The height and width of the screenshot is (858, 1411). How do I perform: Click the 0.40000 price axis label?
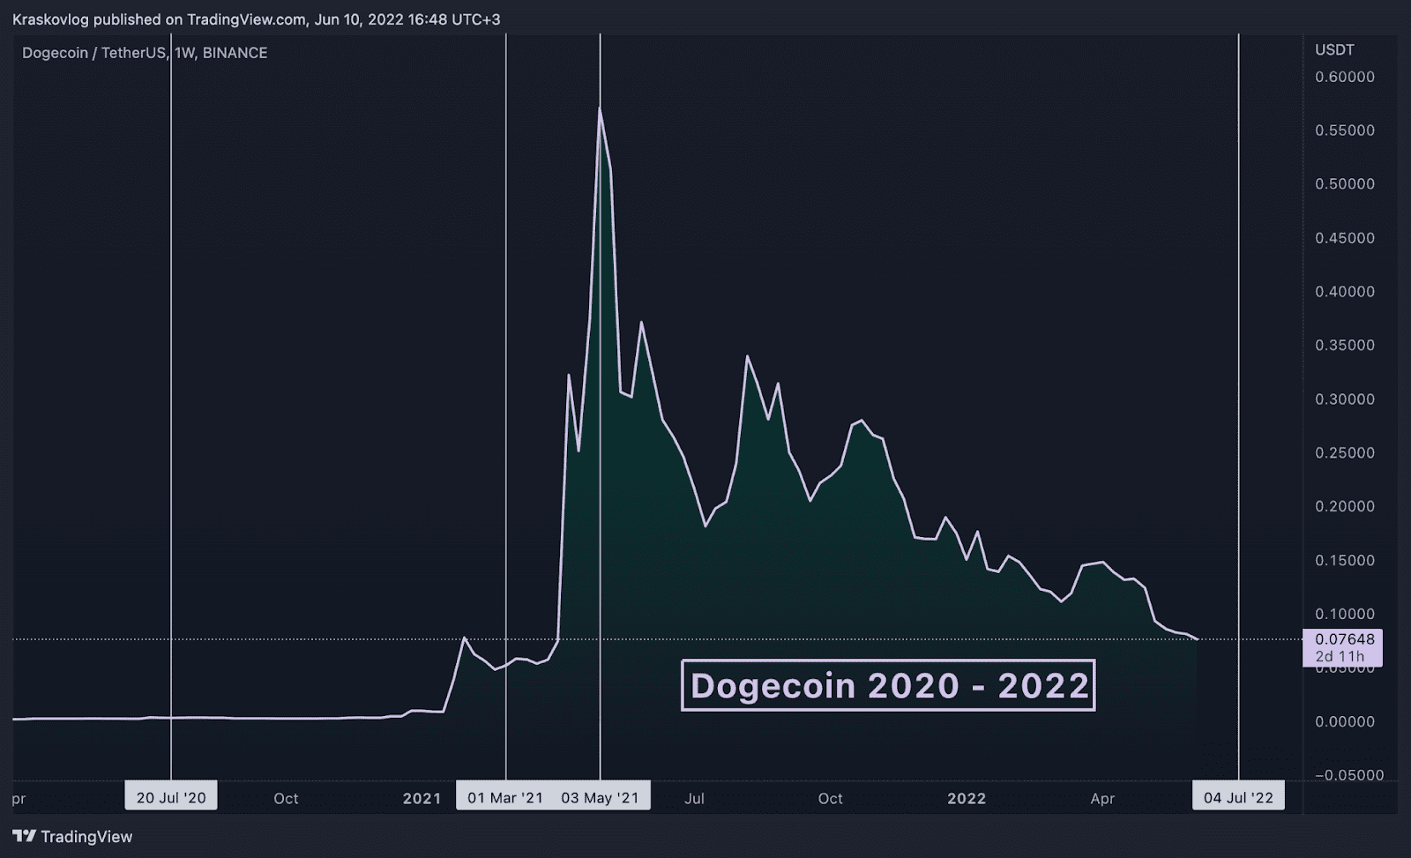pyautogui.click(x=1345, y=292)
